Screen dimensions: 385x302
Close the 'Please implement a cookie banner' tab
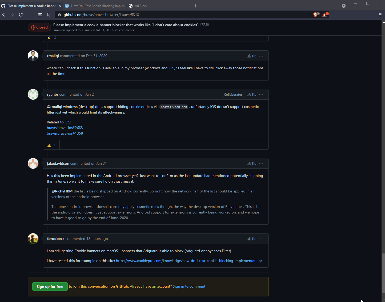coord(59,6)
